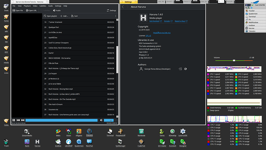The width and height of the screenshot is (266, 150).
Task: Launch Web+ browser icon
Action: tap(58, 133)
